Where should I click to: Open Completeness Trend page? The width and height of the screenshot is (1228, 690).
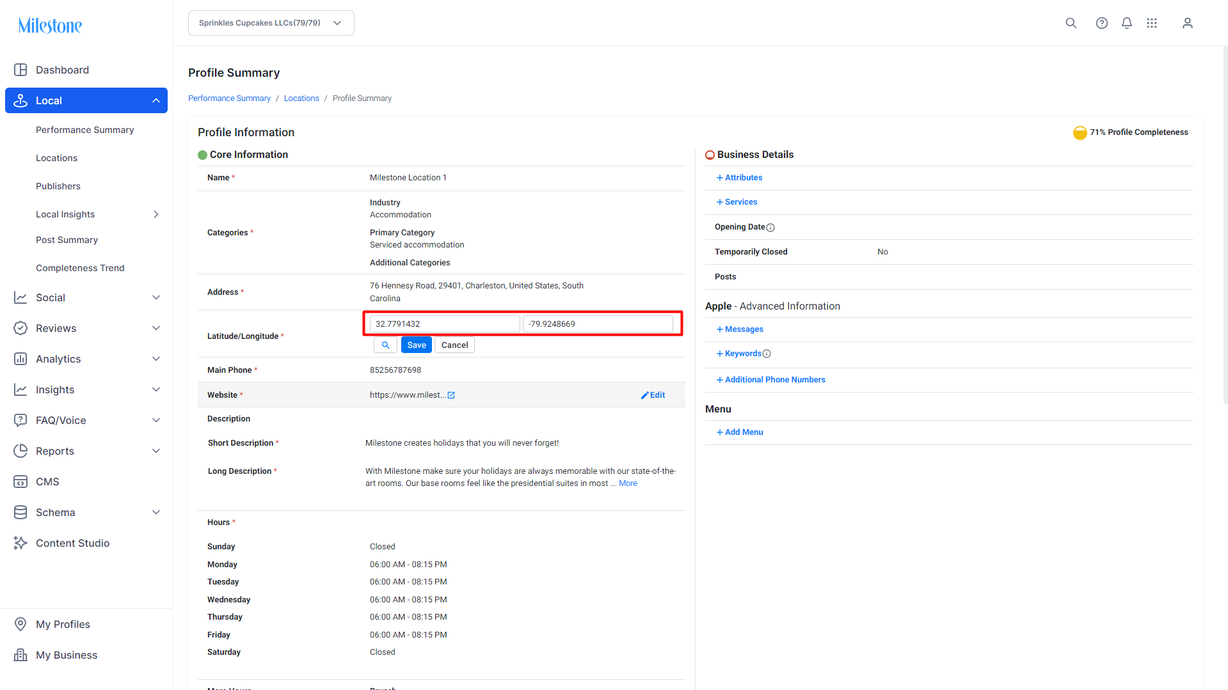click(x=80, y=268)
